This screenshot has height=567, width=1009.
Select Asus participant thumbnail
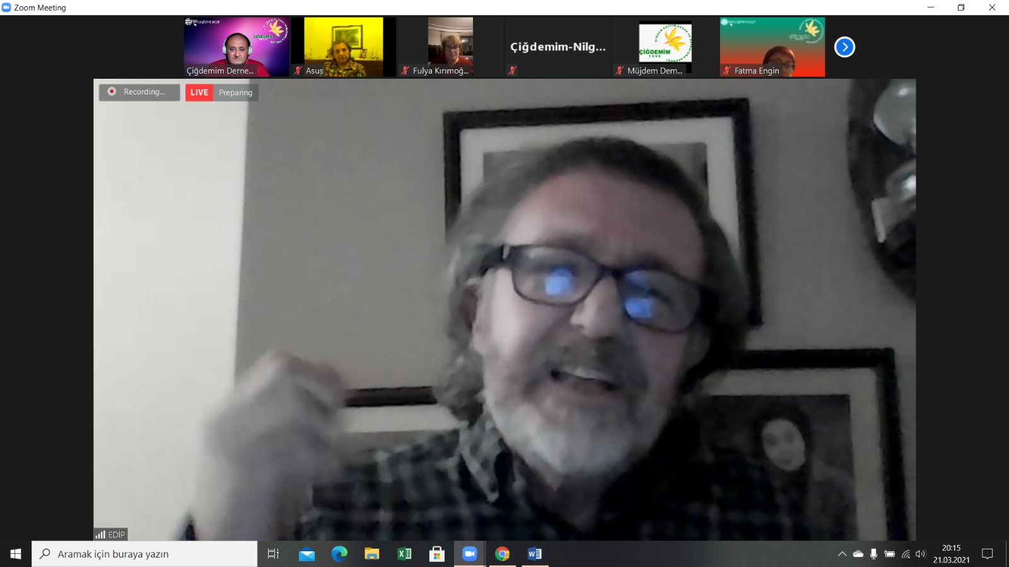(344, 47)
